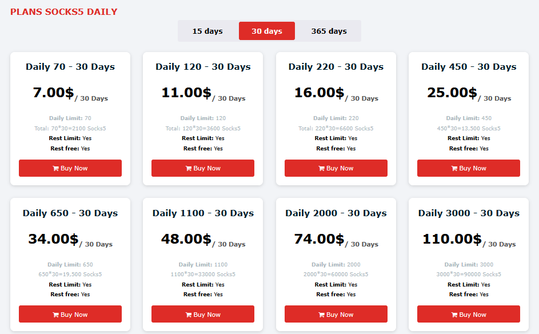This screenshot has height=334, width=539.
Task: Click cart icon on Daily 650 plan
Action: coord(55,315)
